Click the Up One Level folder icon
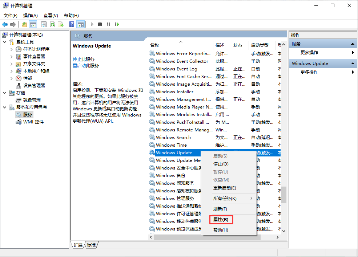Image resolution: width=358 pixels, height=257 pixels. click(24, 24)
